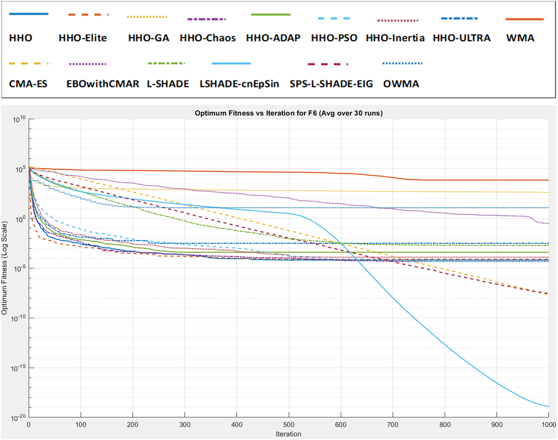
Task: Select the HHO-ULTRA legend label
Action: coord(462,38)
